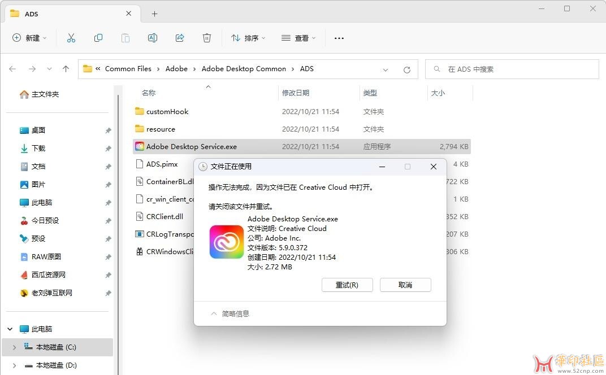Collapse the 此电脑 tree node
Image resolution: width=606 pixels, height=375 pixels.
pos(10,329)
